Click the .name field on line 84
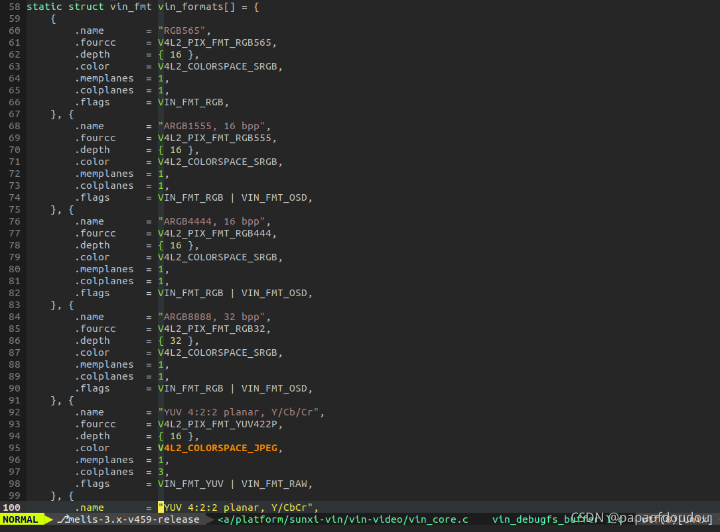This screenshot has height=532, width=720. pyautogui.click(x=90, y=317)
